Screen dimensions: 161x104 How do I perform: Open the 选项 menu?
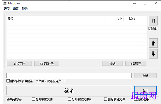point(7,9)
